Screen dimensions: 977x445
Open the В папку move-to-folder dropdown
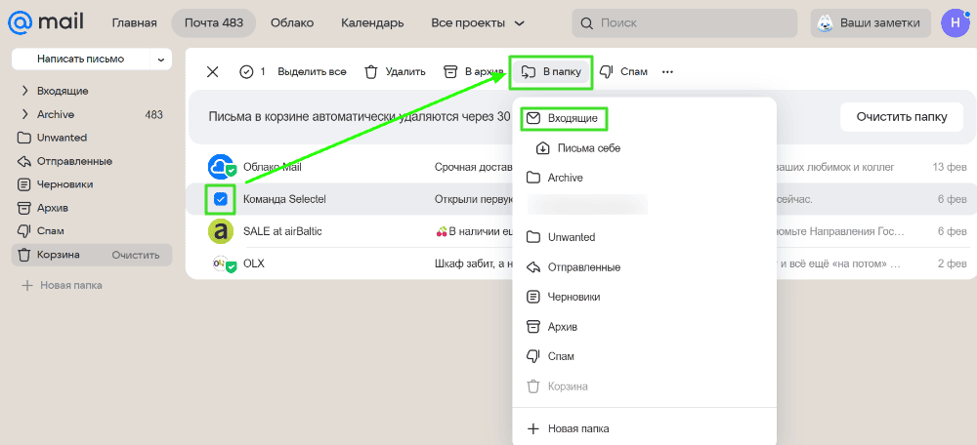(x=551, y=71)
